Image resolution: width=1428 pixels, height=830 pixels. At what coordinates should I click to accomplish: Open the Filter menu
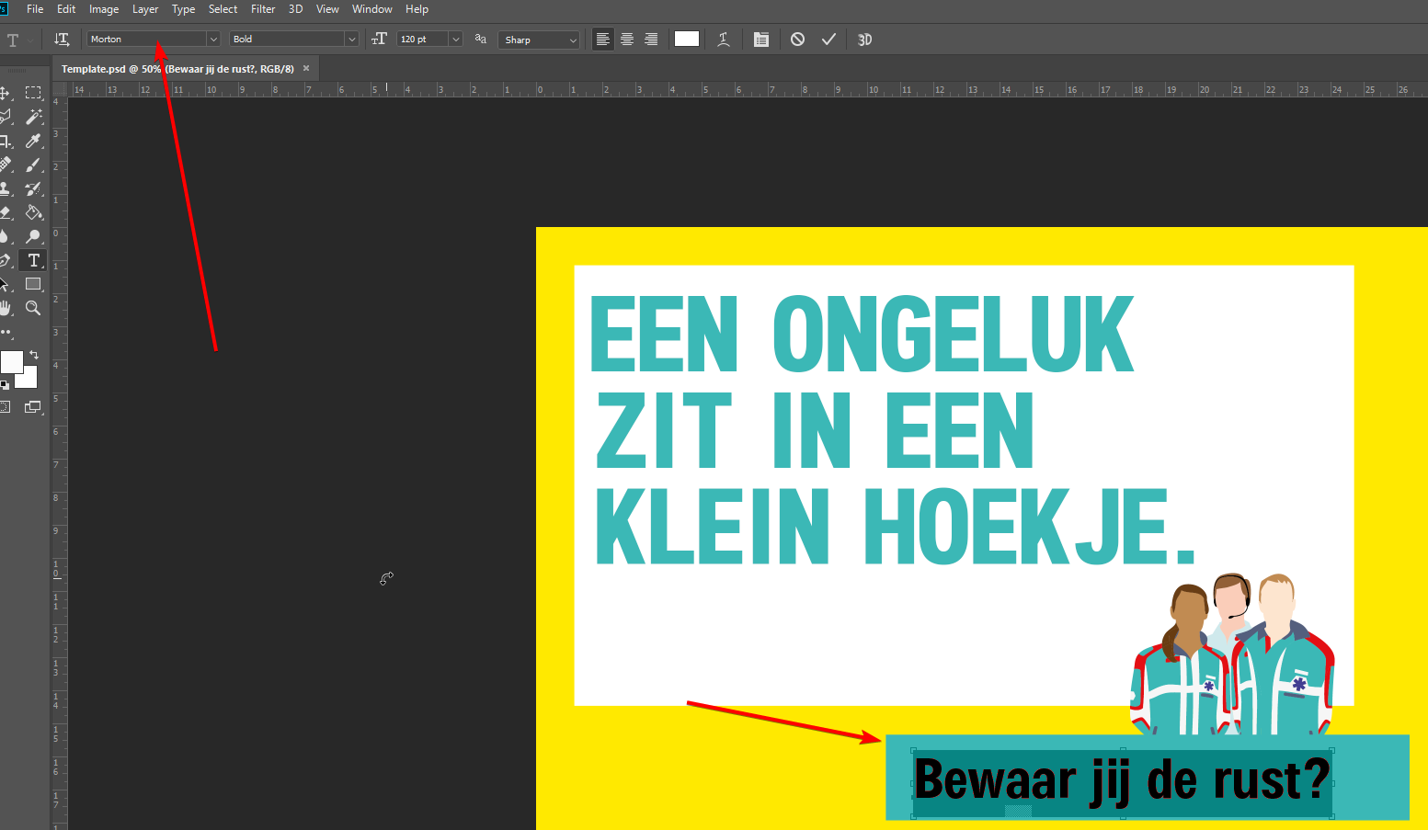pyautogui.click(x=263, y=9)
